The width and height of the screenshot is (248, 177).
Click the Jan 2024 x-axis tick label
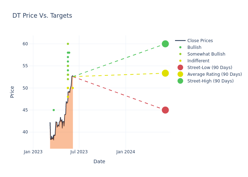(x=125, y=152)
